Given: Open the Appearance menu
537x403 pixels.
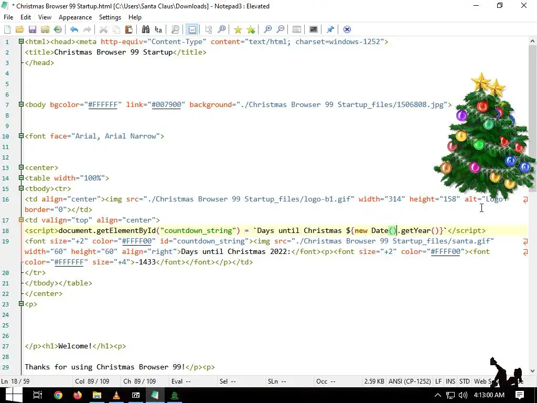Looking at the screenshot, I should (x=75, y=17).
